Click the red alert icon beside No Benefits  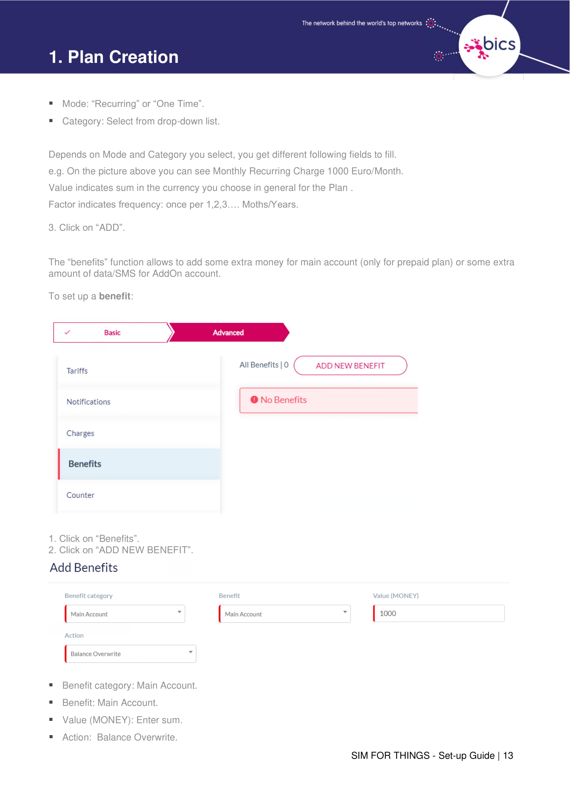[x=254, y=400]
